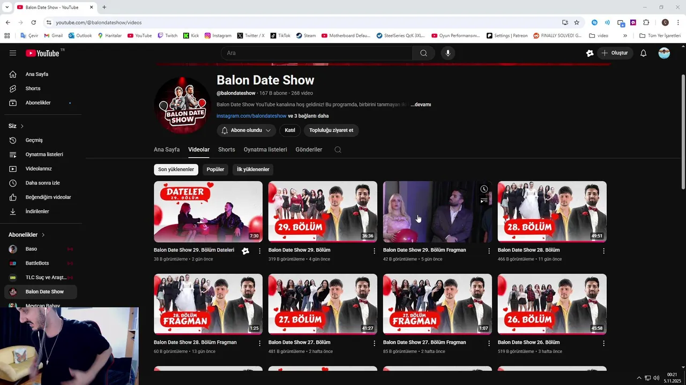
Task: Expand the Abonelikler section heading
Action: (x=27, y=235)
